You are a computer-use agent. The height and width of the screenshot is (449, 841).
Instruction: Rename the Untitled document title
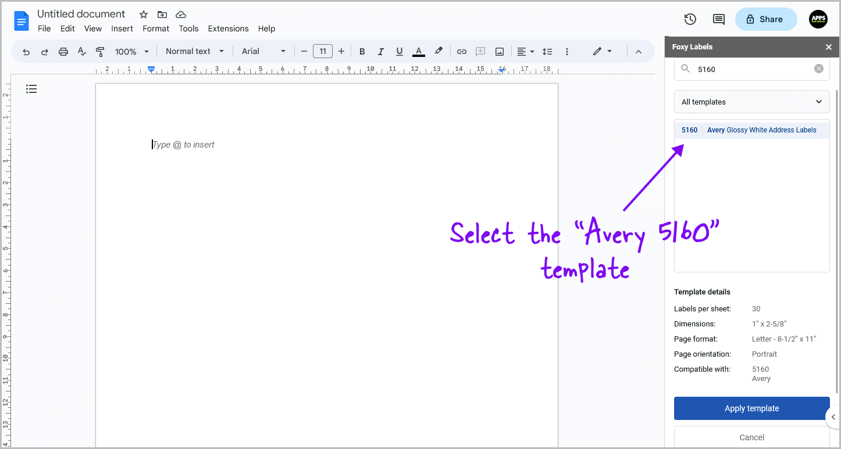pyautogui.click(x=81, y=14)
